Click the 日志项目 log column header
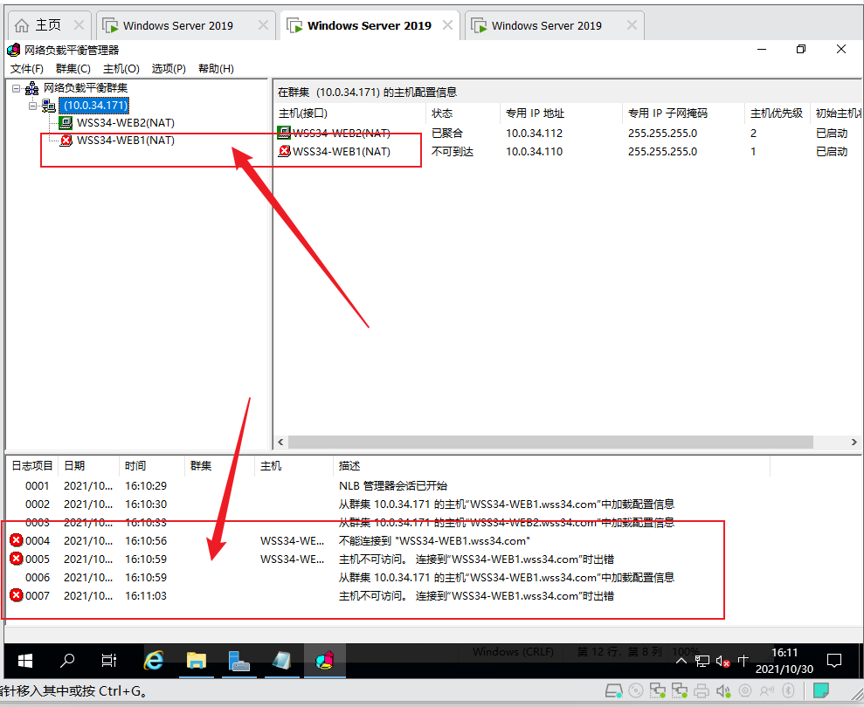The height and width of the screenshot is (707, 864). point(32,466)
